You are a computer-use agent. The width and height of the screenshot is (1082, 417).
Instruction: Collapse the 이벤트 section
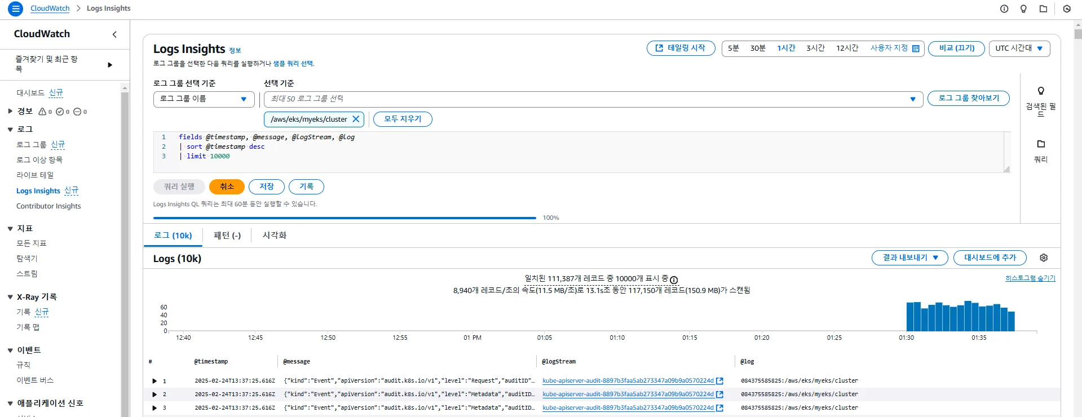point(10,351)
